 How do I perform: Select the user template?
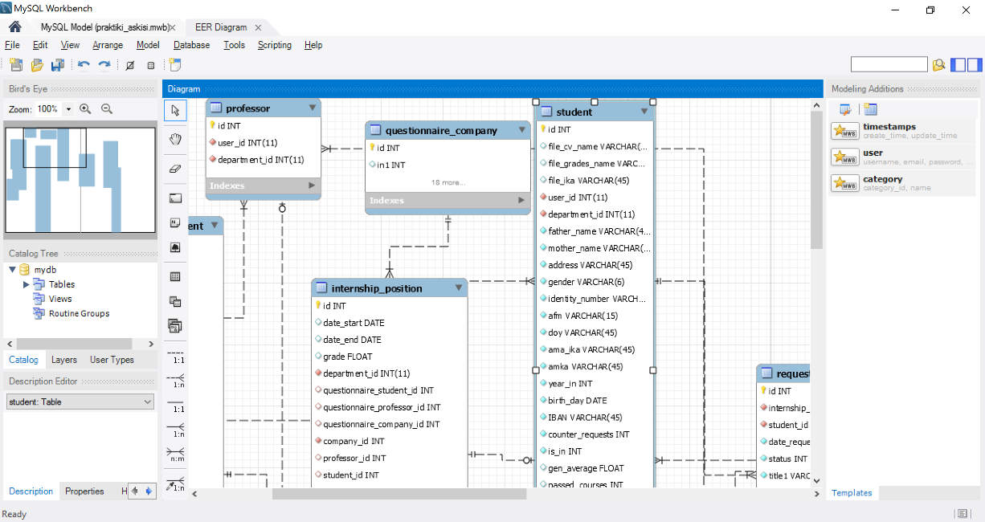[902, 157]
